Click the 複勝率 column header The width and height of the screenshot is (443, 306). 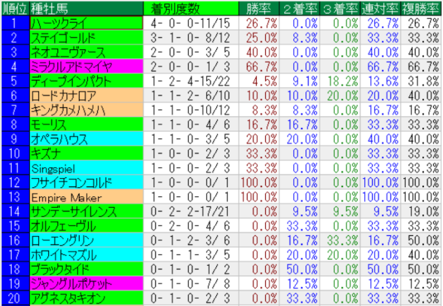tap(420, 8)
